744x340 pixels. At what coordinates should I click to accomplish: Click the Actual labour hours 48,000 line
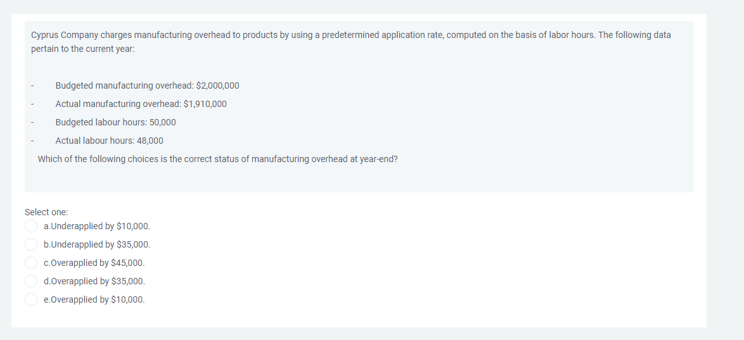(109, 141)
